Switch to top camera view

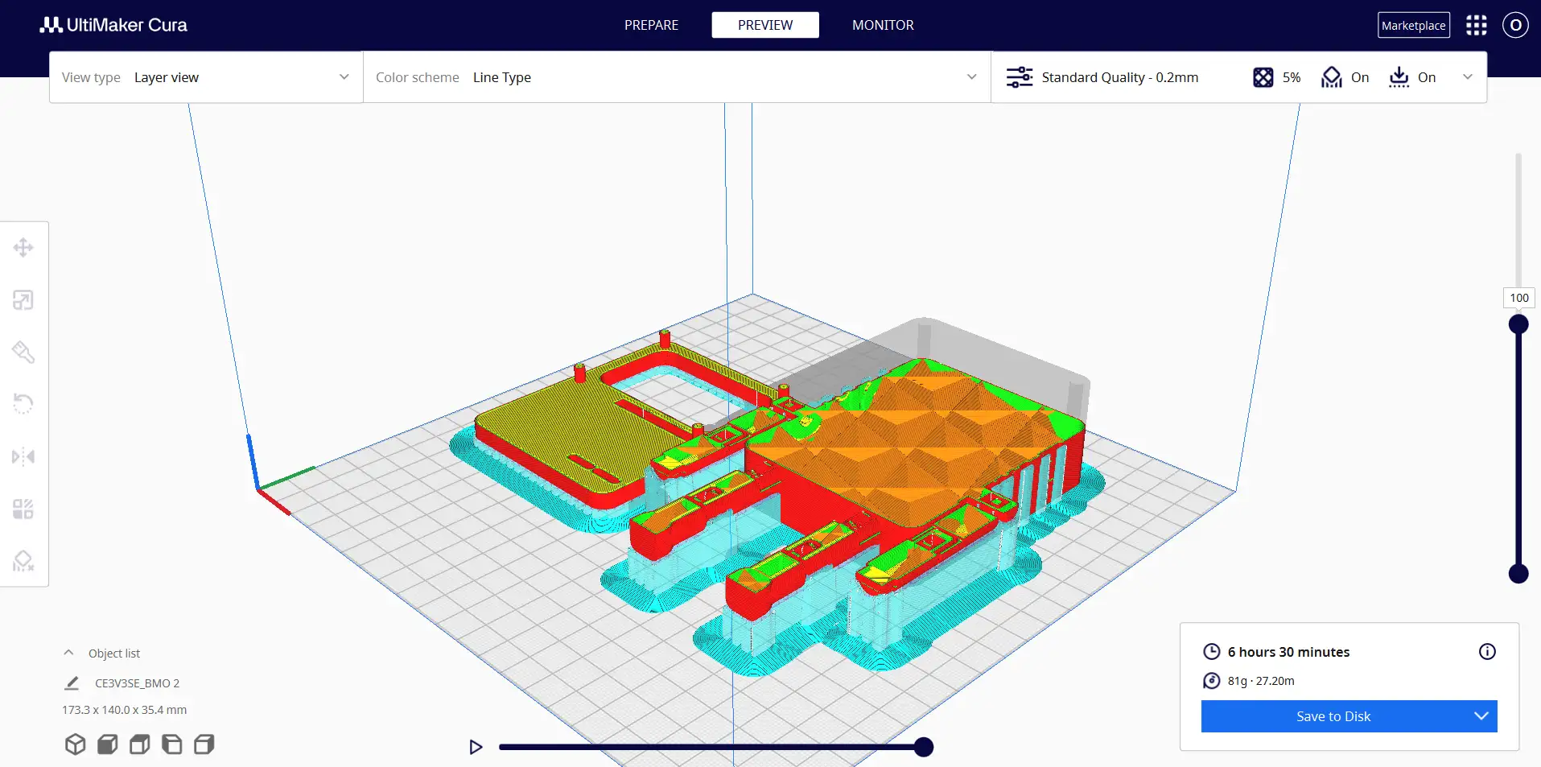(x=139, y=744)
